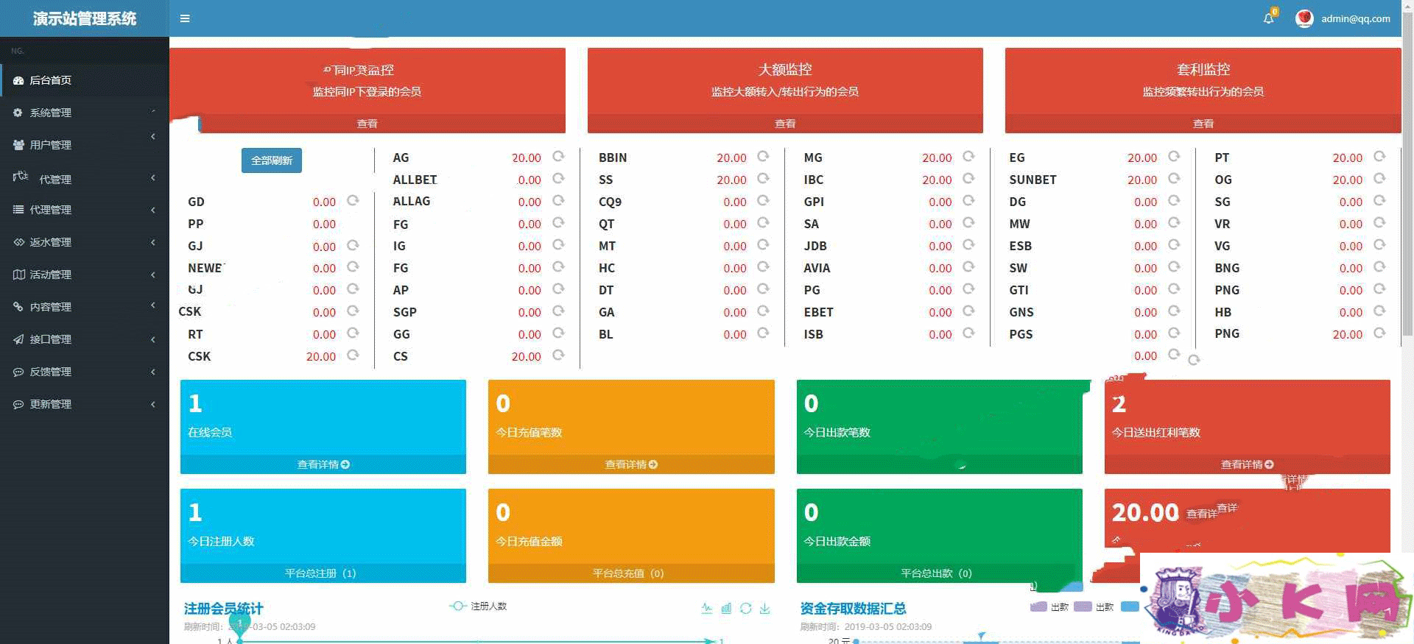1414x644 pixels.
Task: Refresh the ALLBET balance
Action: (558, 179)
